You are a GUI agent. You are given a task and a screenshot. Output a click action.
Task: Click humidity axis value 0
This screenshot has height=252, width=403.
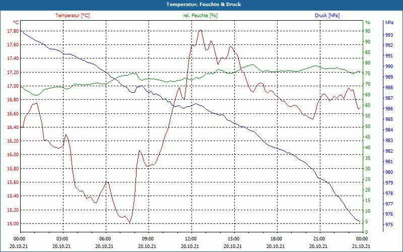[367, 232]
